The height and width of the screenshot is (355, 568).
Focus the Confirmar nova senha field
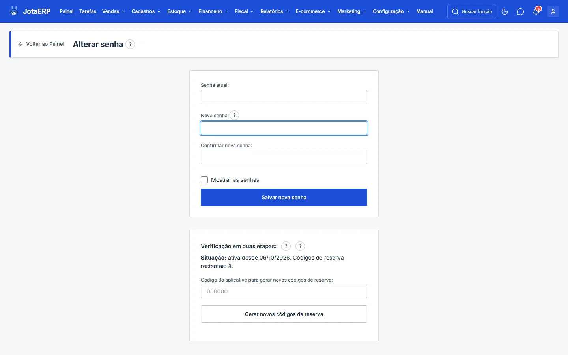click(284, 157)
